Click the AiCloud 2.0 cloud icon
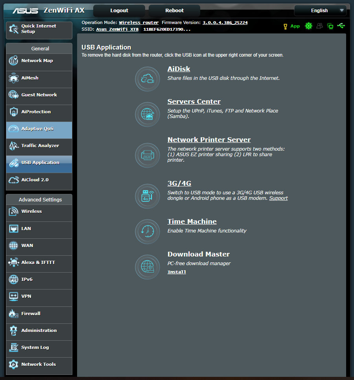354x380 pixels. [13, 180]
